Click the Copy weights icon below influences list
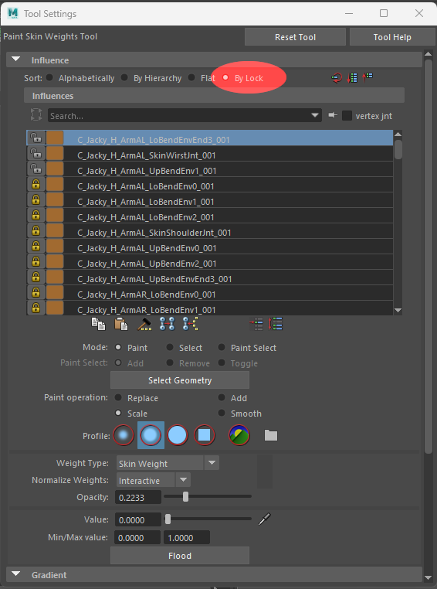This screenshot has width=437, height=589. [x=99, y=324]
